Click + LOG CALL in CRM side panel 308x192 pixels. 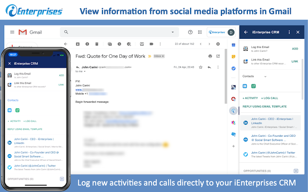coord(269,98)
